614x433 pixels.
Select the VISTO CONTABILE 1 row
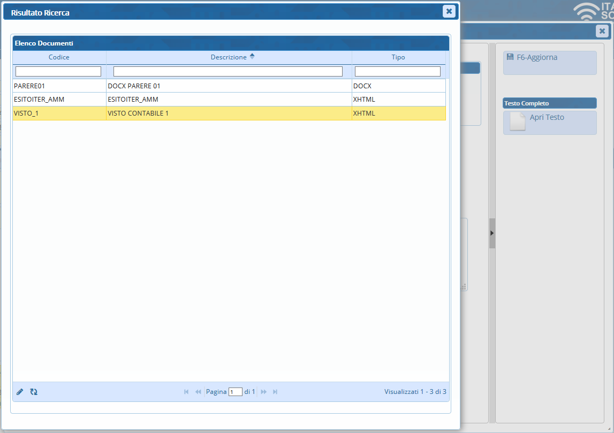[229, 113]
